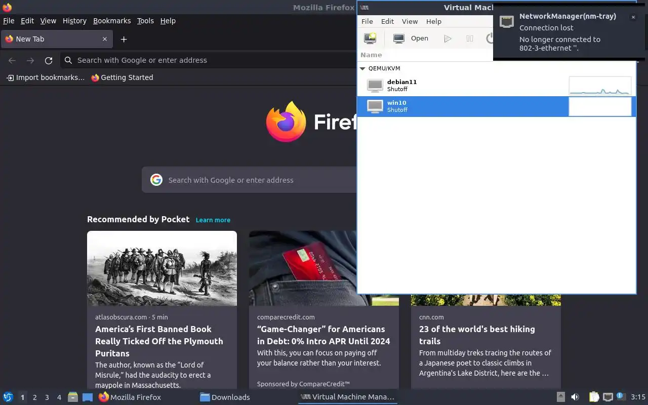Switch to workspace 2

(x=34, y=397)
